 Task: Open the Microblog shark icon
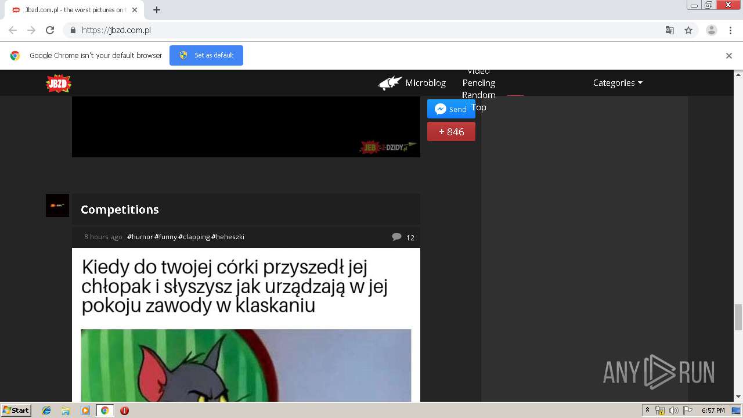(391, 83)
